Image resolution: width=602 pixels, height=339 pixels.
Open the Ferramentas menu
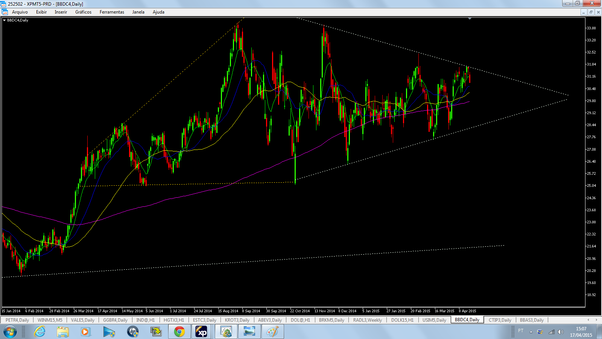click(x=112, y=12)
